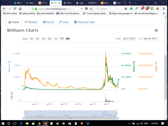Click the From date field
168x126 pixels.
[x=129, y=39]
